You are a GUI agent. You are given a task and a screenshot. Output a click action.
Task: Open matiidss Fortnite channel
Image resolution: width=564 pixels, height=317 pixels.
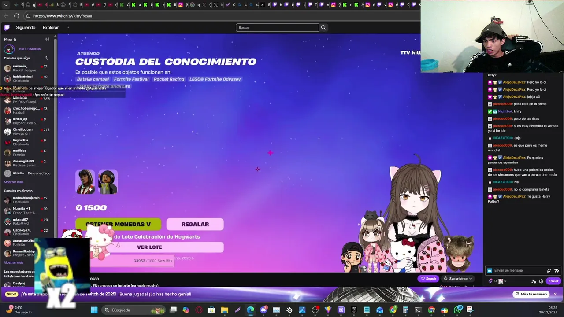tap(26, 153)
